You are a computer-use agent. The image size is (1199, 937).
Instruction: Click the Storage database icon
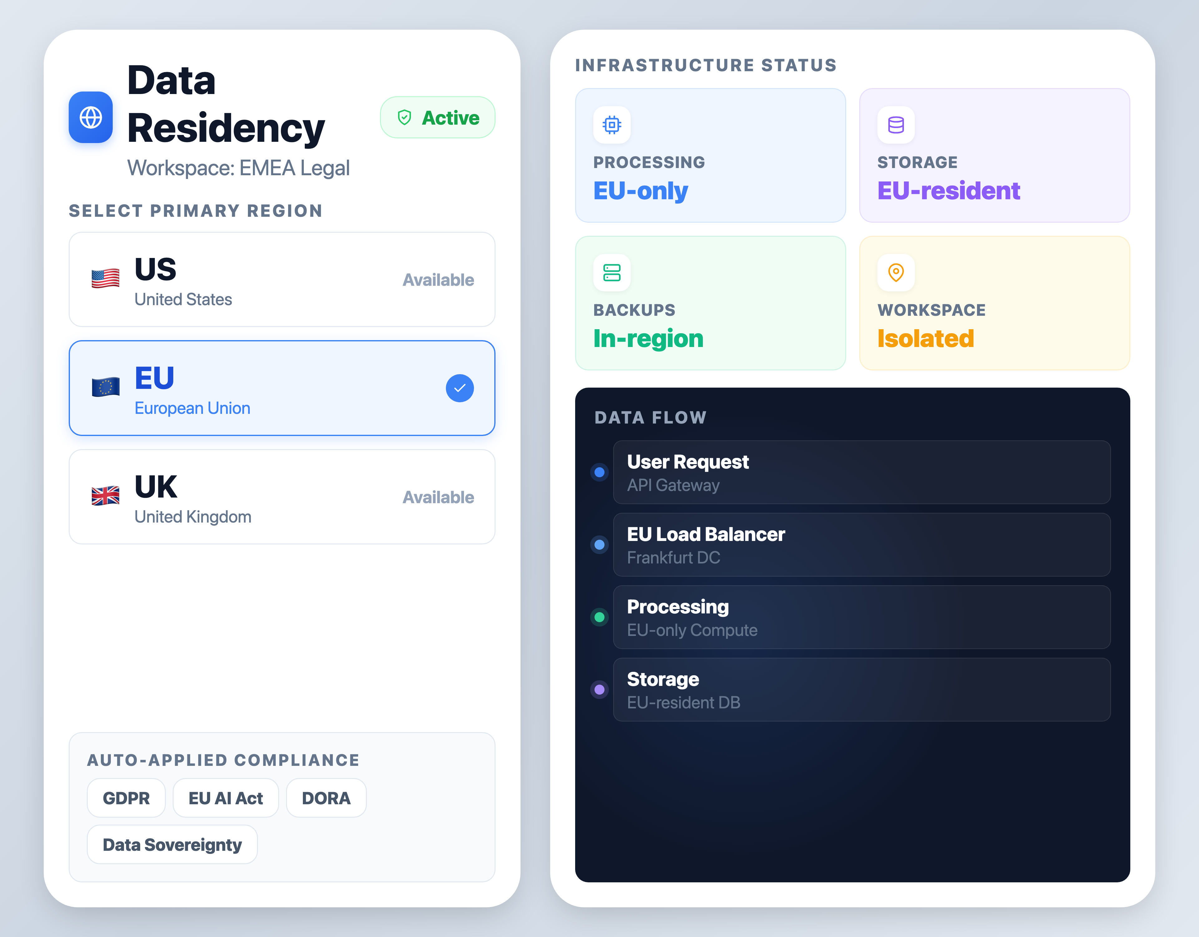coord(896,125)
